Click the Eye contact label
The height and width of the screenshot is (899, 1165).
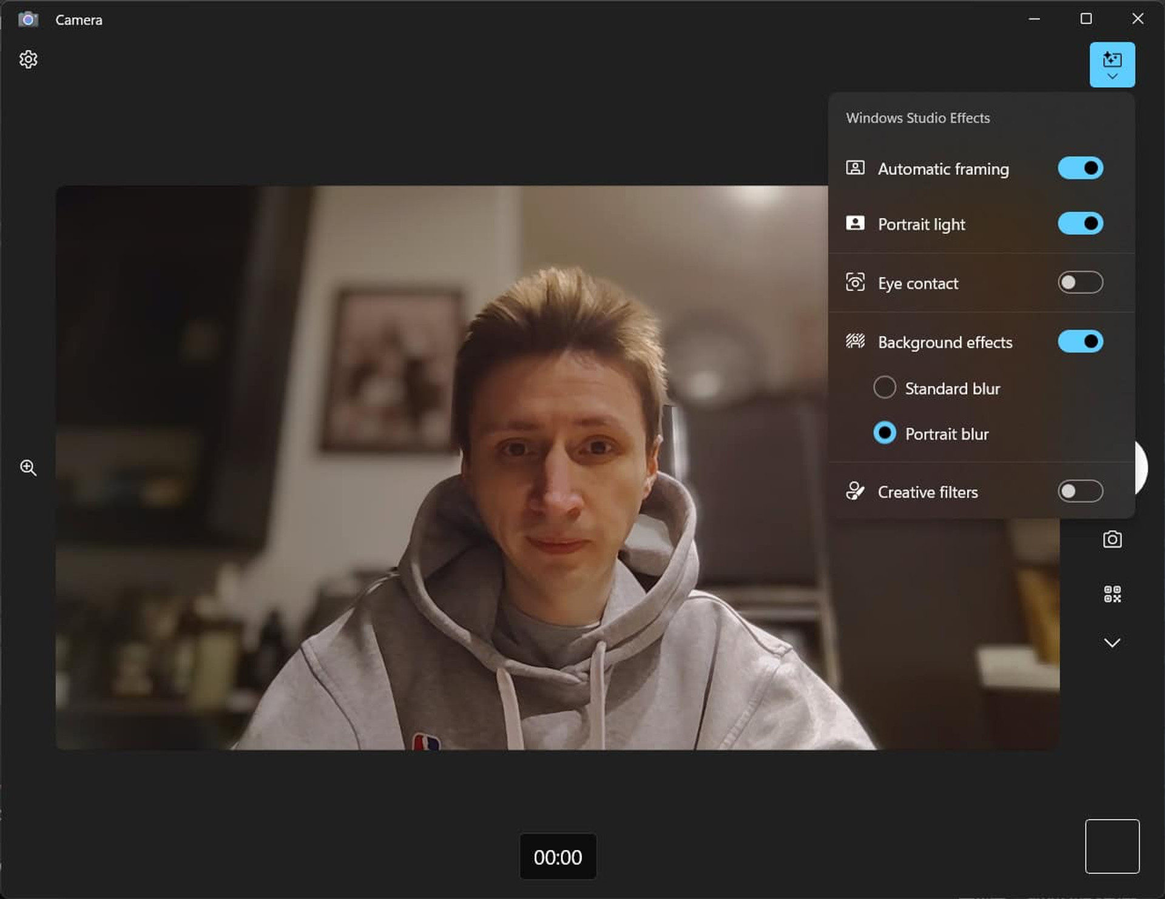(x=917, y=284)
